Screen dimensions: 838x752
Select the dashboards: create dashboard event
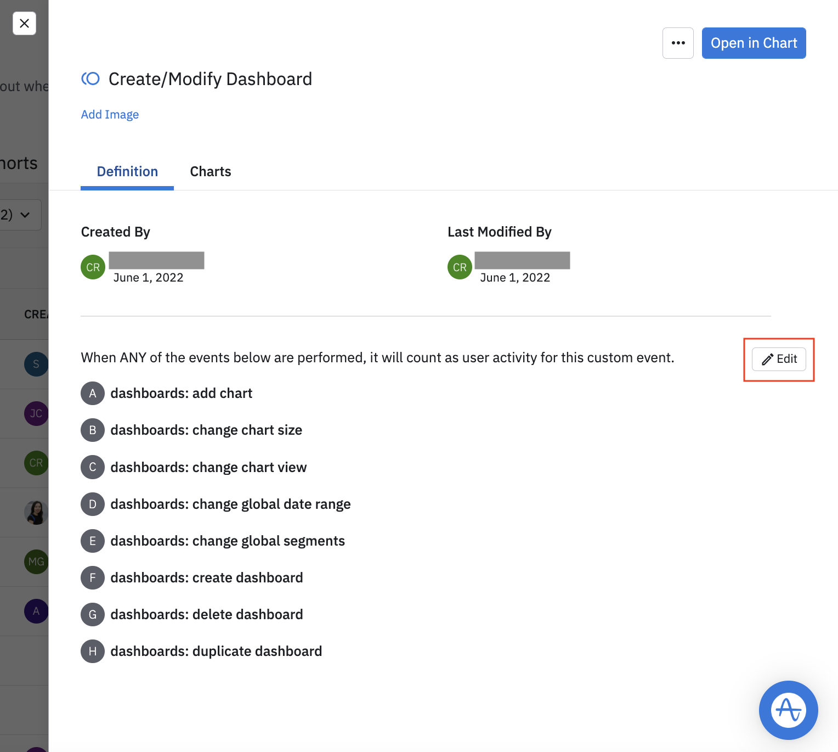[x=207, y=577]
